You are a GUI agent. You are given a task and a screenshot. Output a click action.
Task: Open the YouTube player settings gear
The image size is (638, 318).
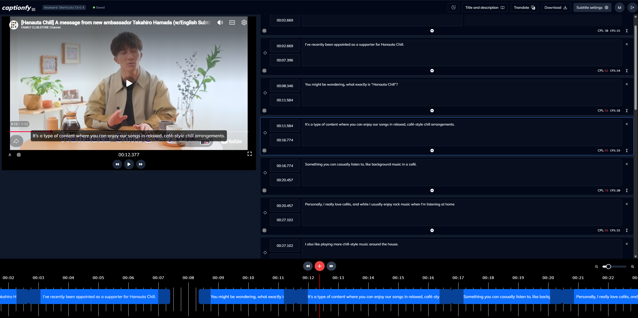coord(244,22)
